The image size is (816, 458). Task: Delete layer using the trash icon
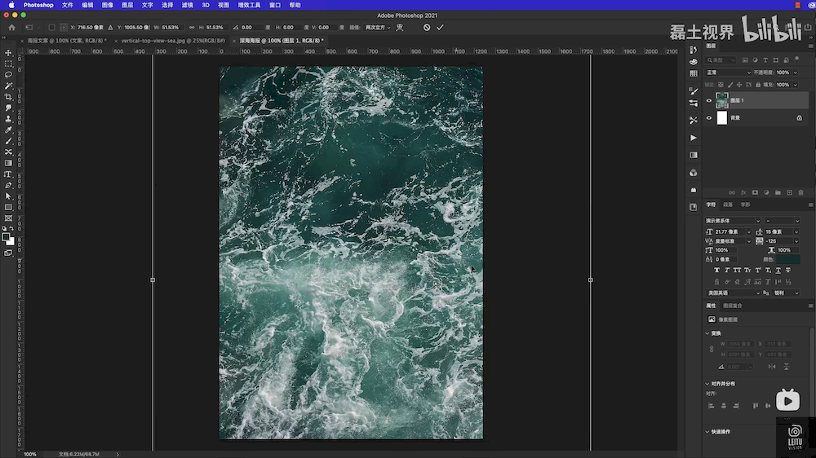(800, 193)
